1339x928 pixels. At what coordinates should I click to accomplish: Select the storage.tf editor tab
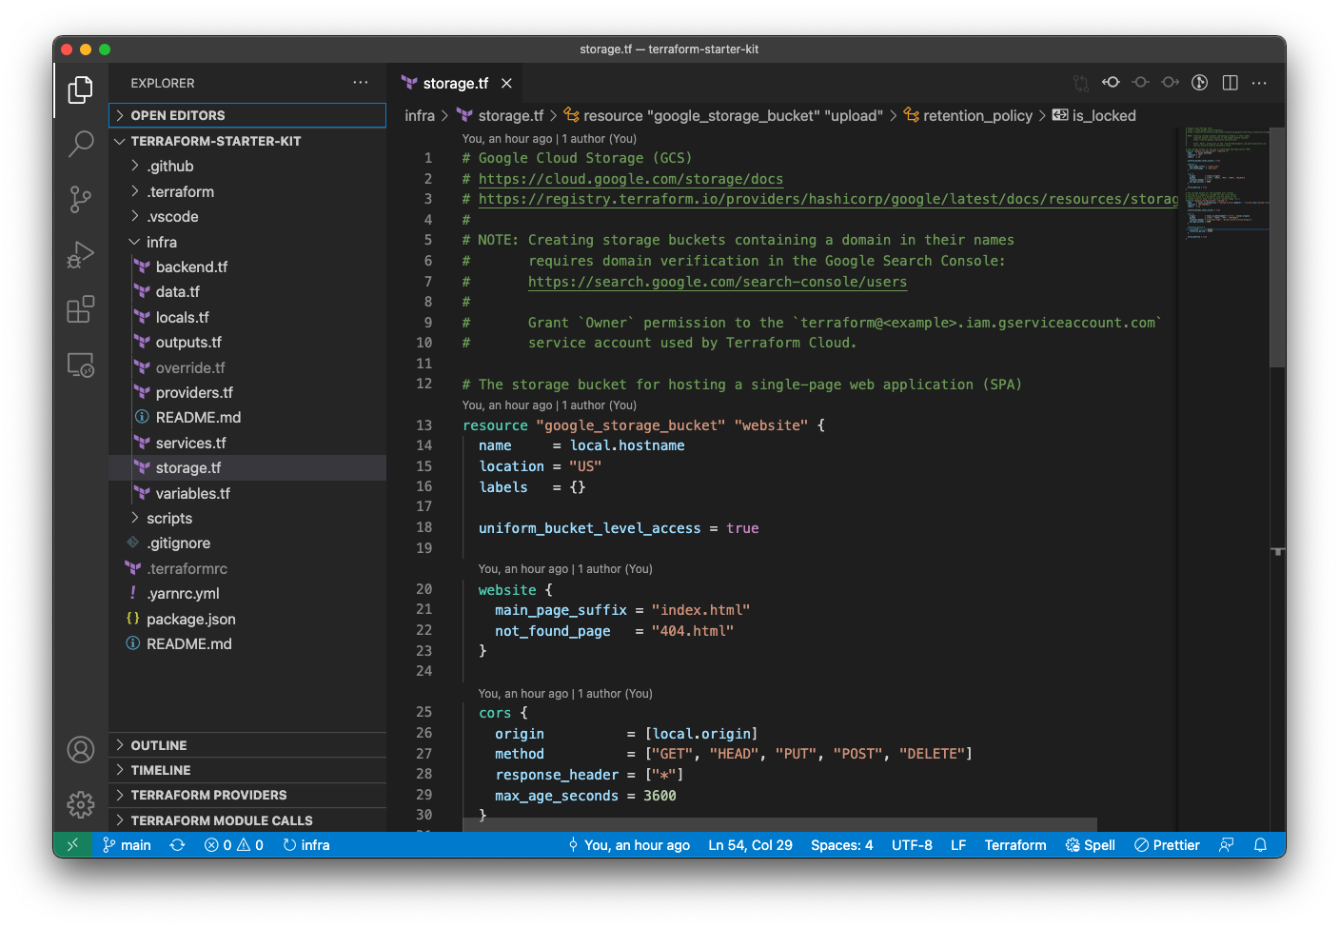(456, 84)
